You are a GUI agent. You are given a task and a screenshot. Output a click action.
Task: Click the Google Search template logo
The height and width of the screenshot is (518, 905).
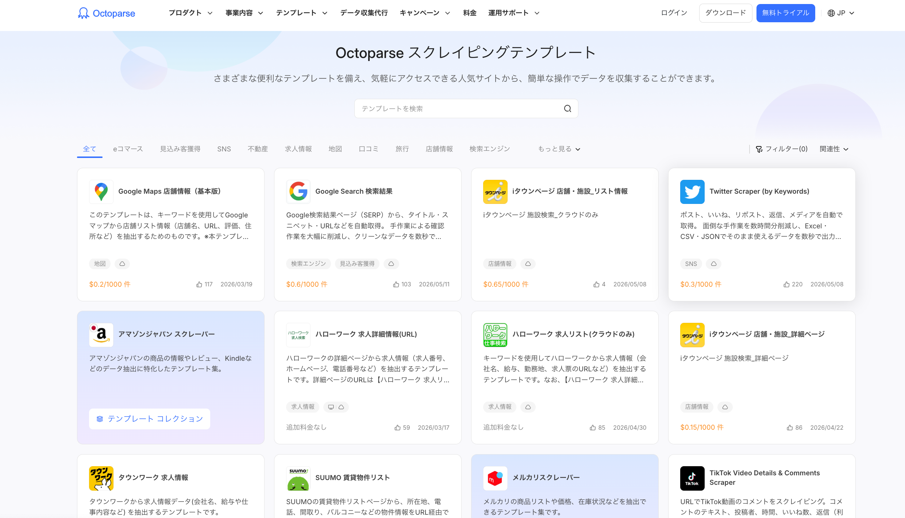(x=298, y=192)
